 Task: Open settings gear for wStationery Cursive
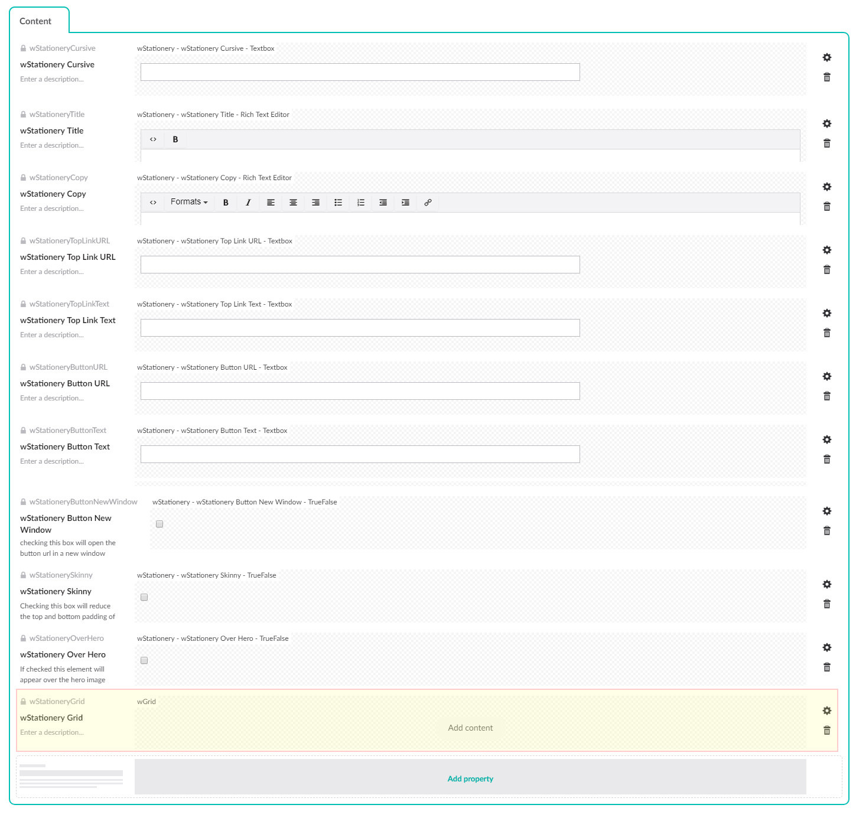tap(827, 57)
